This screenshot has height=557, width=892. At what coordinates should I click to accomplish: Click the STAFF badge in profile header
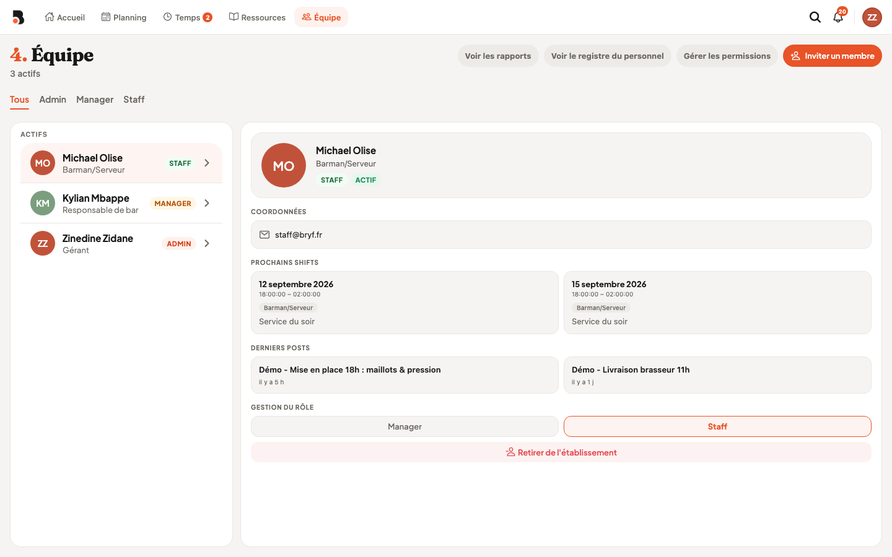coord(331,180)
